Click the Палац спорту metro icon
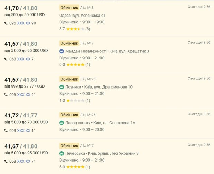This screenshot has width=214, height=174. click(x=62, y=123)
